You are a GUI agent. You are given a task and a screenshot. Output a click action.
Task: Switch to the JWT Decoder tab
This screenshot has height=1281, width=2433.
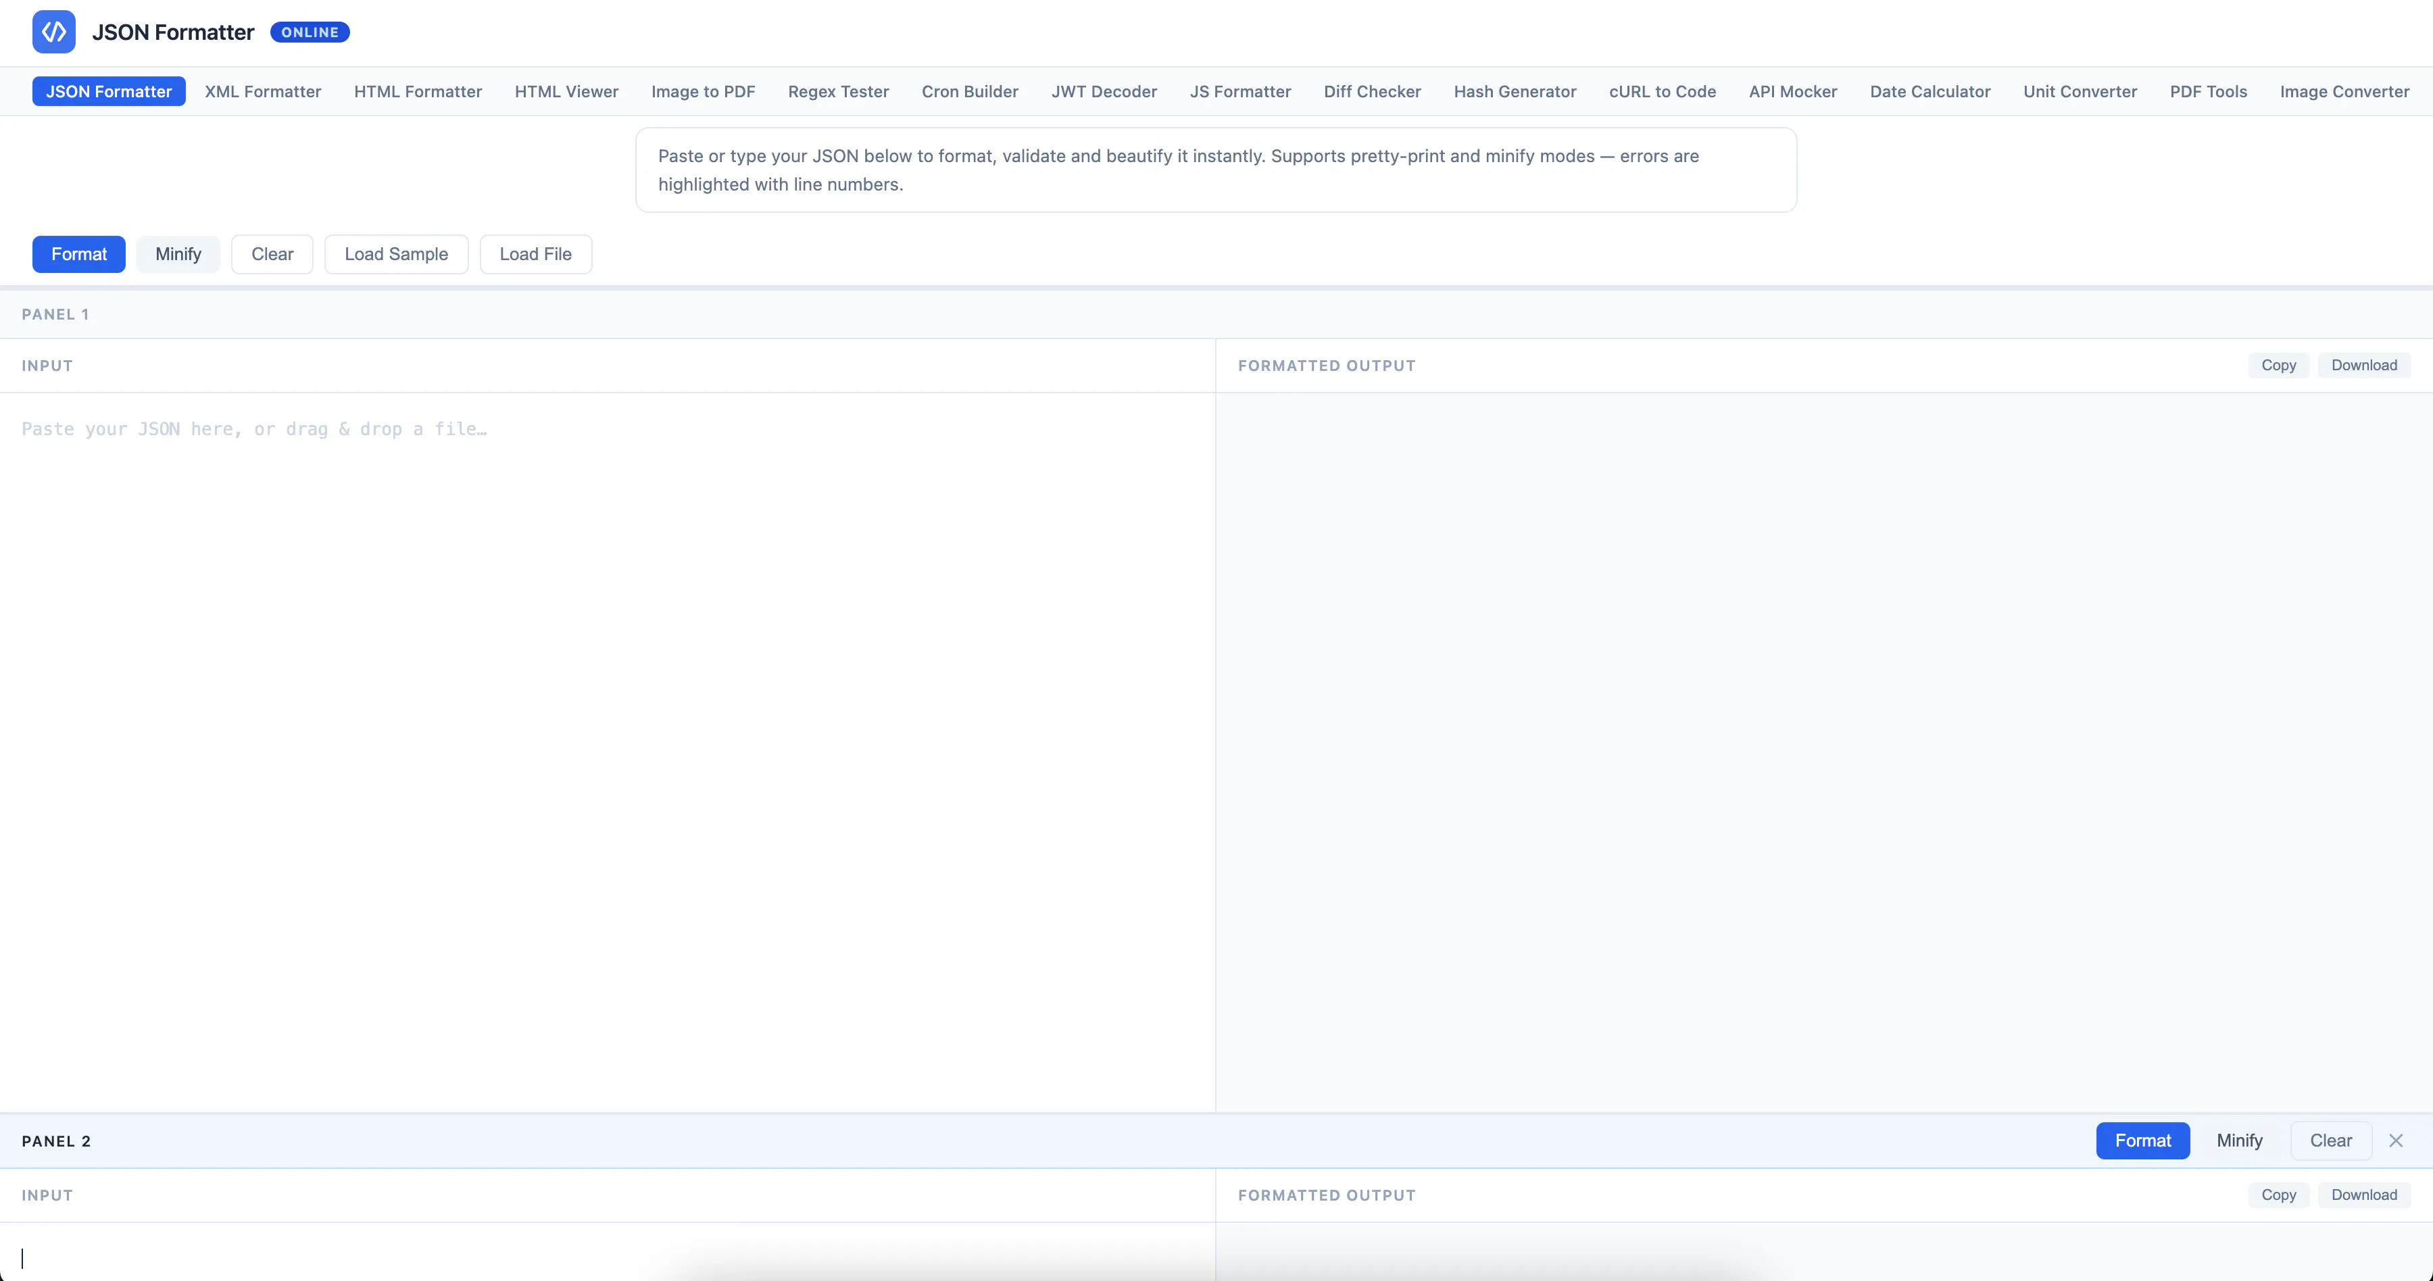click(1104, 92)
